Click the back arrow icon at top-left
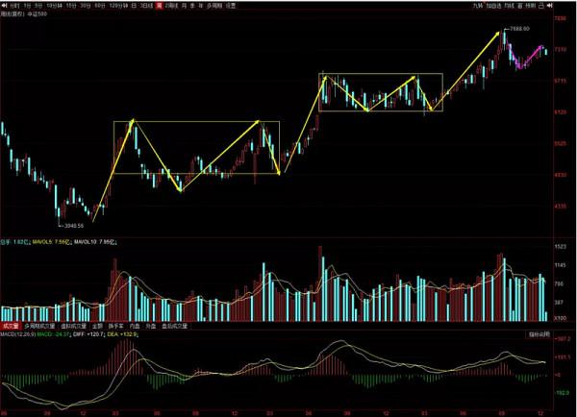The image size is (577, 417). [x=4, y=5]
